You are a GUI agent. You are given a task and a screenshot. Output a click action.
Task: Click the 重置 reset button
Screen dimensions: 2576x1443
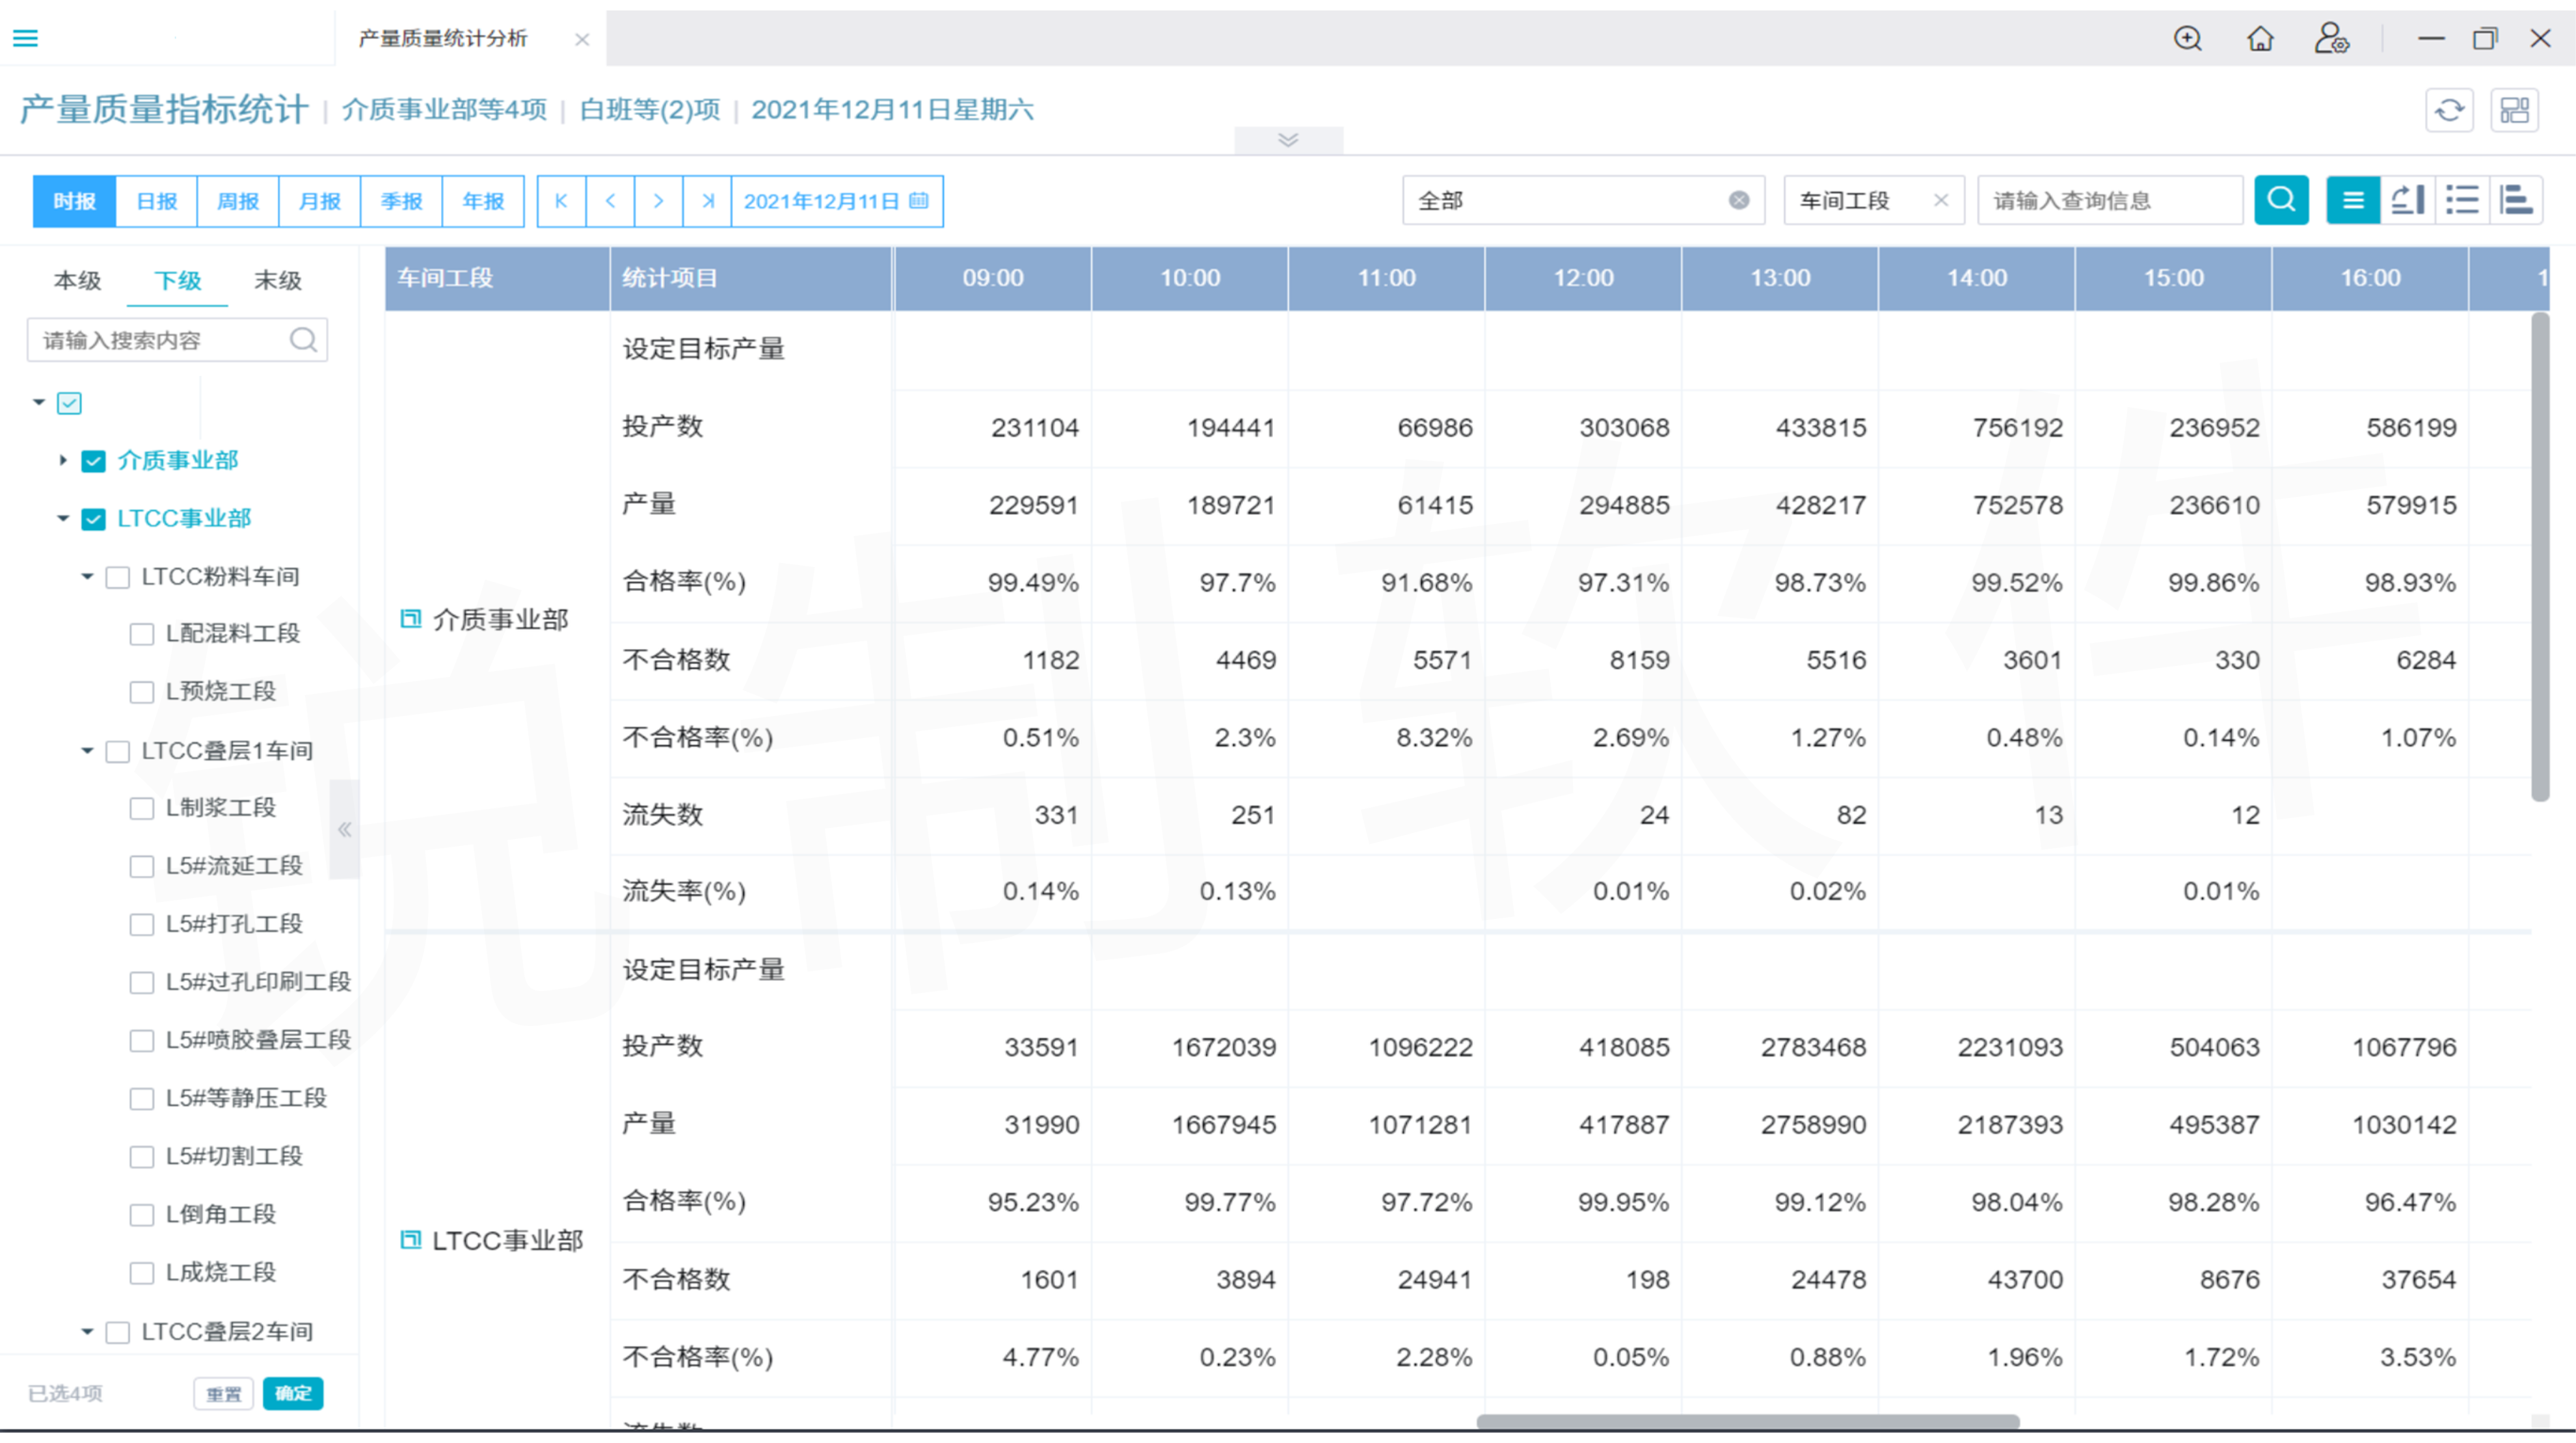pos(223,1393)
